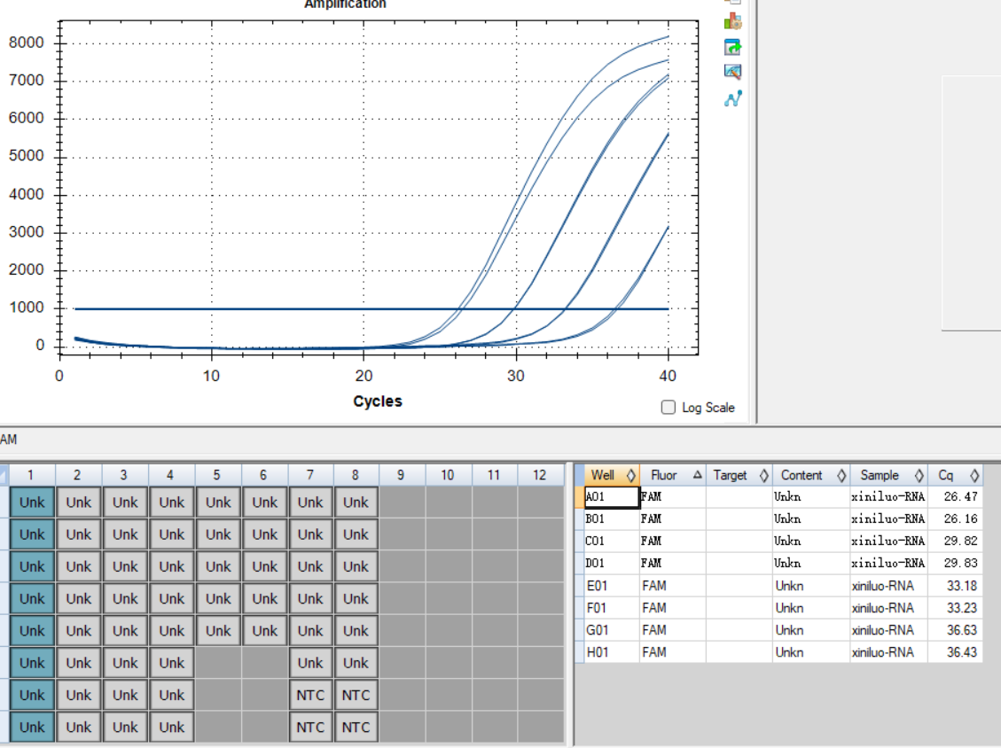Click Cq value 33.18
Viewport: 1001px width, 748px height.
[961, 586]
